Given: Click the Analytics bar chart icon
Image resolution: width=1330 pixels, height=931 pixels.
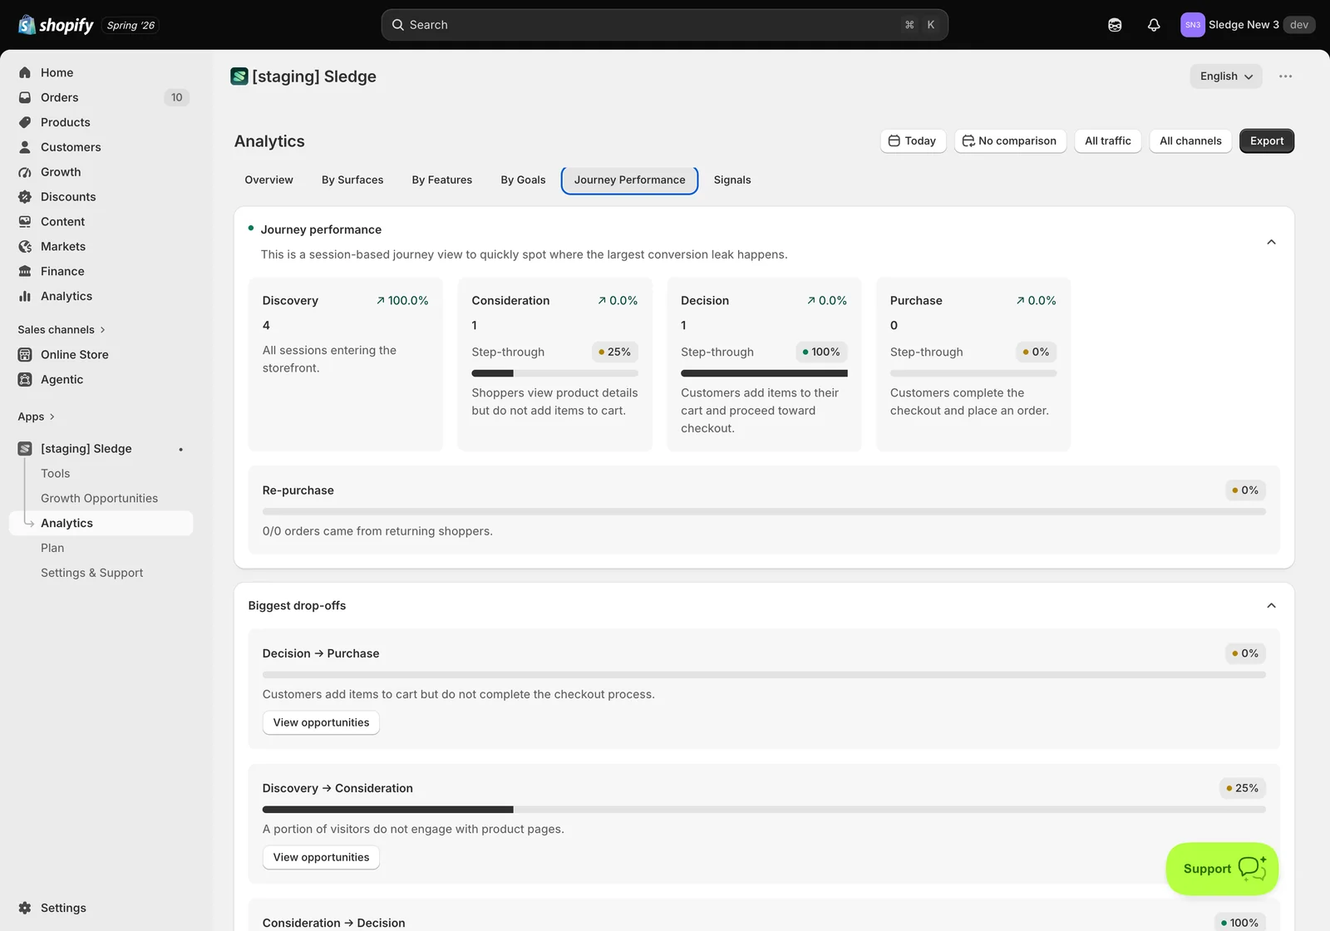Looking at the screenshot, I should tap(25, 297).
